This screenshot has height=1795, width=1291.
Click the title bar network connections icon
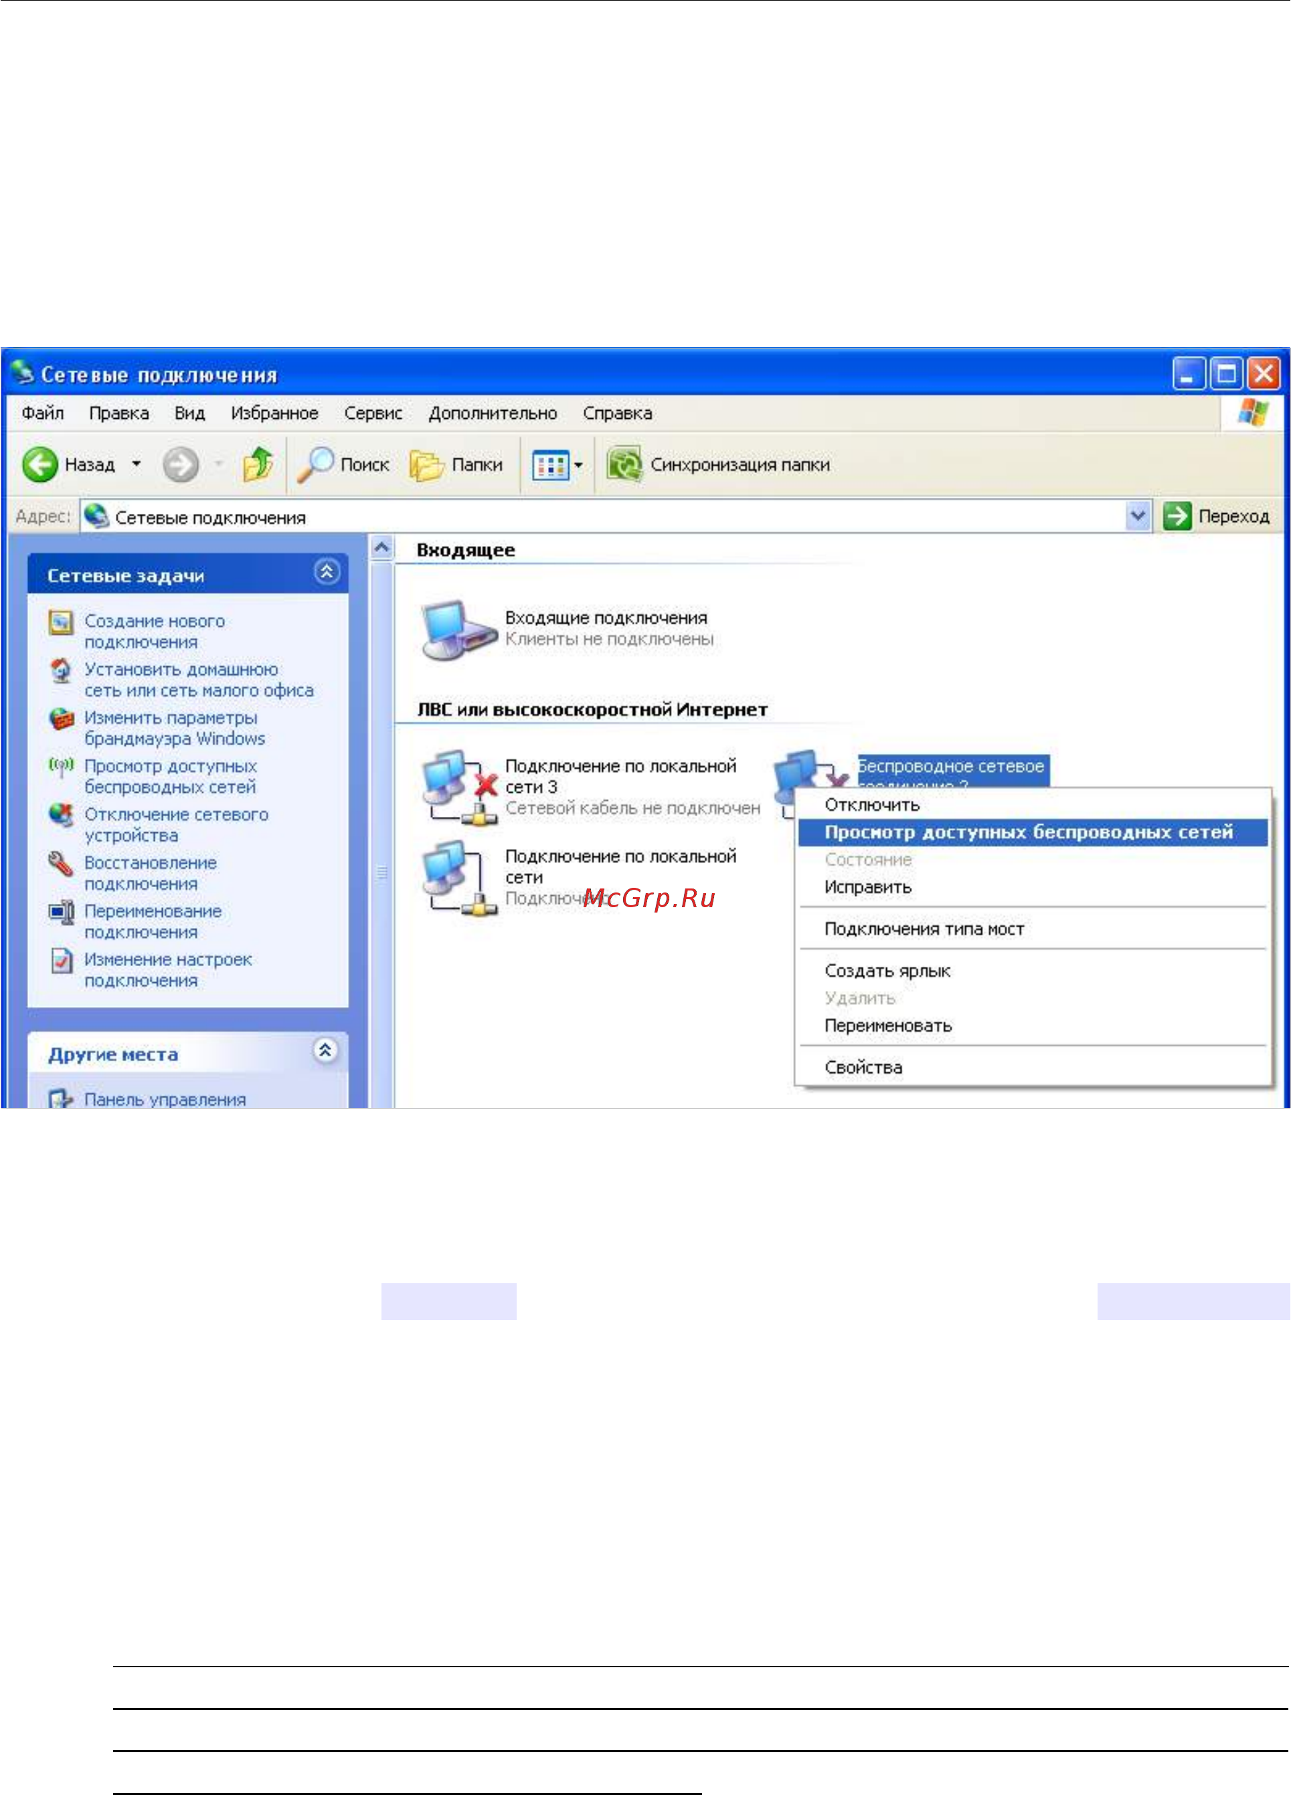tap(22, 372)
